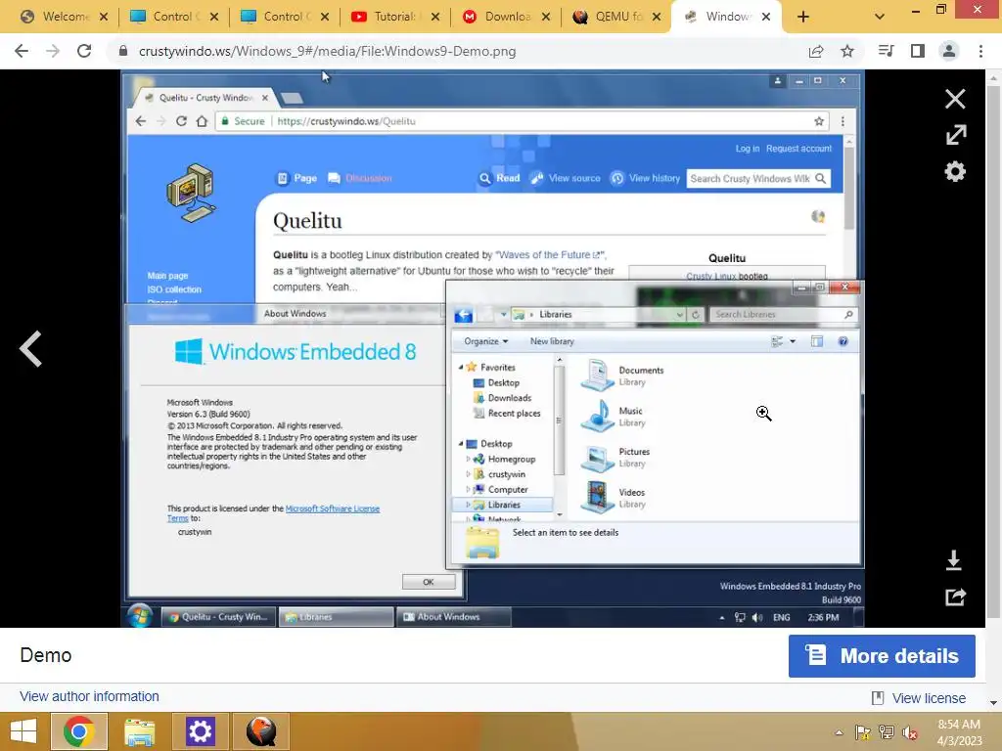Launch File Explorer from the taskbar

click(139, 731)
